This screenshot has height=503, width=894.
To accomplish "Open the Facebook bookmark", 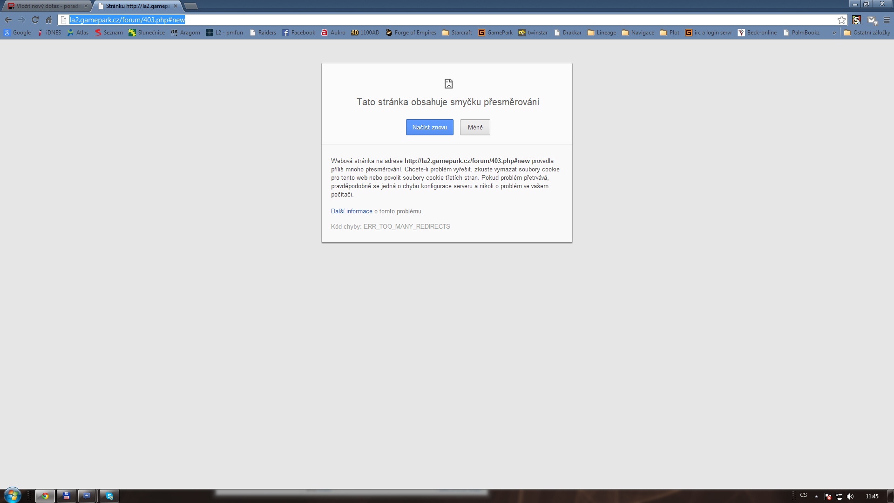I will tap(298, 33).
